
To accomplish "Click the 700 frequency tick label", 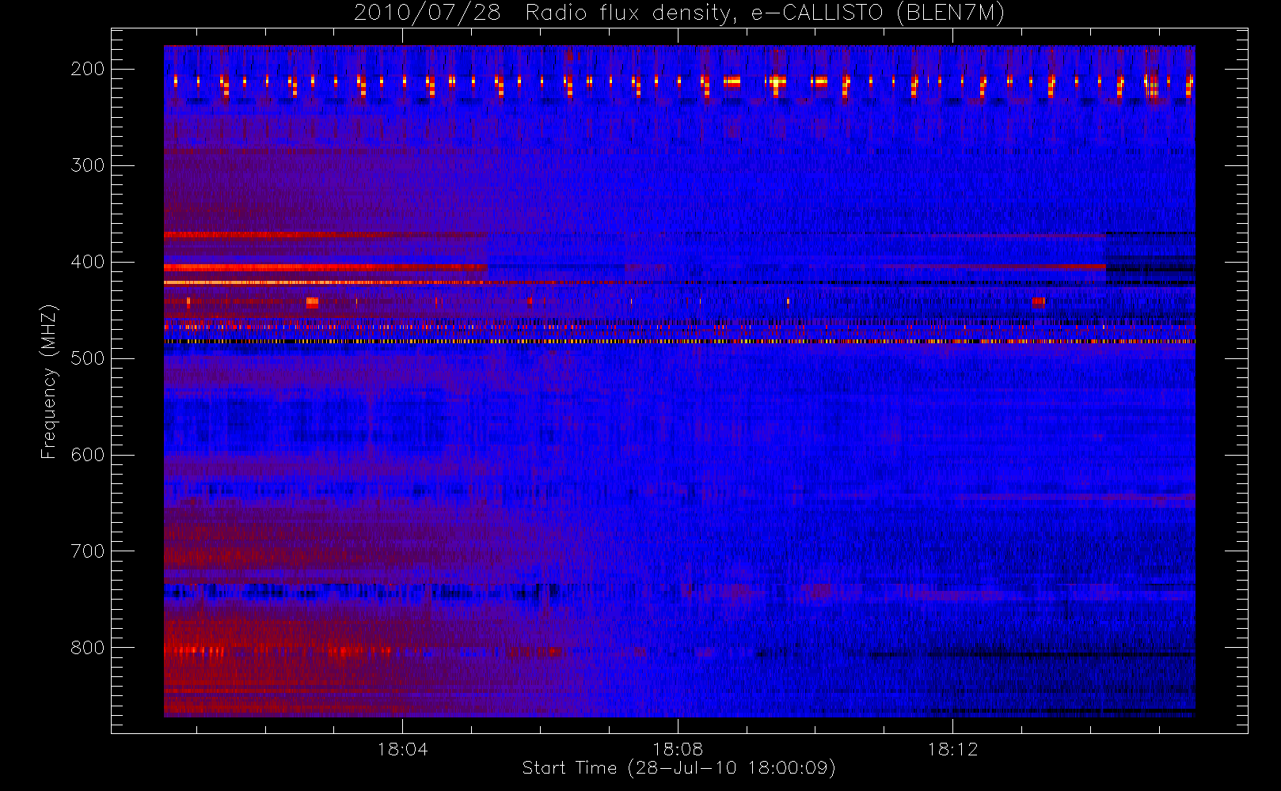I will pos(88,551).
